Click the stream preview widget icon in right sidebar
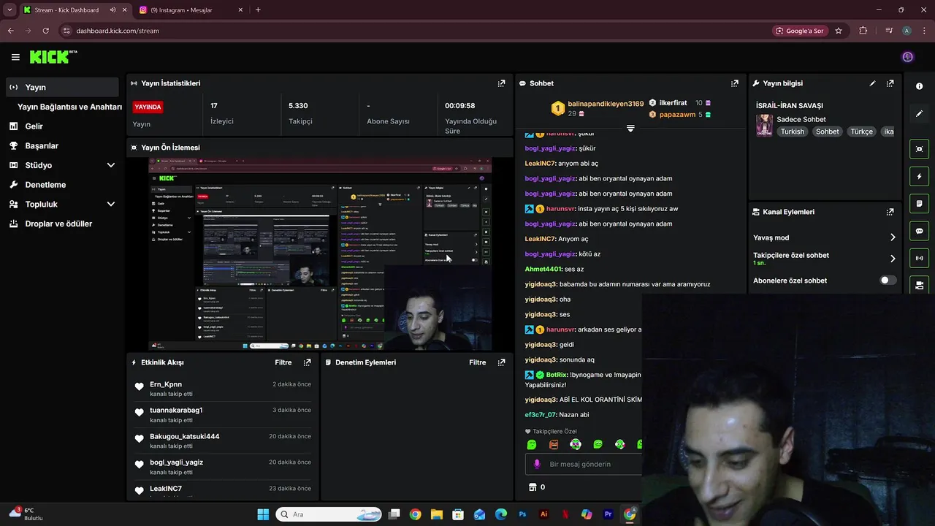Image resolution: width=935 pixels, height=526 pixels. tap(919, 149)
